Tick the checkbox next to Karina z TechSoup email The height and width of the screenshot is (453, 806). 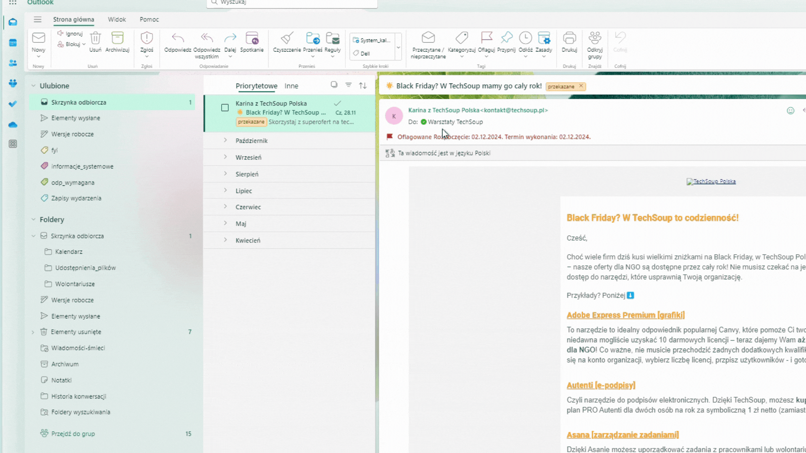point(225,108)
